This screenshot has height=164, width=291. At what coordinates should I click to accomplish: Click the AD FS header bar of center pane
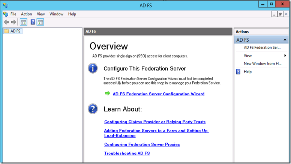[158, 32]
